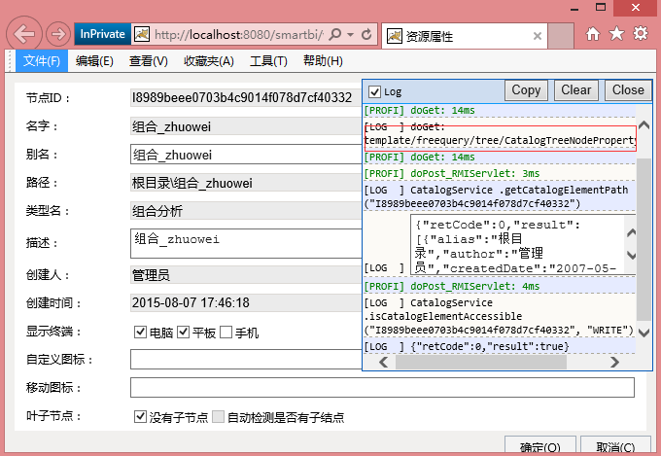Uncheck the 平板 display terminal checkbox

point(183,332)
